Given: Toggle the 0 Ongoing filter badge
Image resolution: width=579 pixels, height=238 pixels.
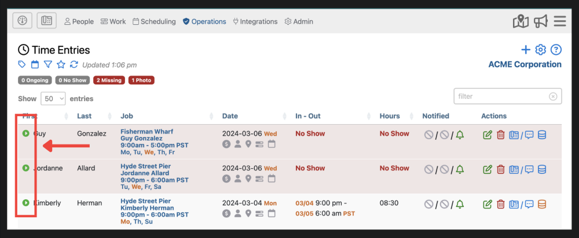Looking at the screenshot, I should point(34,80).
